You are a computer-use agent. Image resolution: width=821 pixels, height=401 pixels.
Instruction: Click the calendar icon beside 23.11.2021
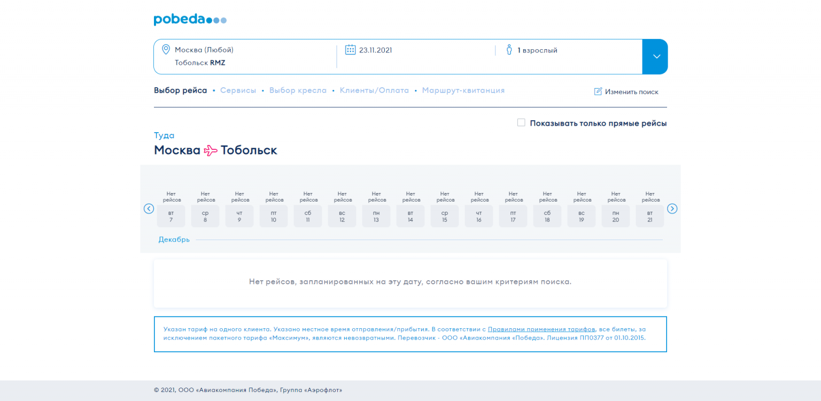tap(350, 50)
